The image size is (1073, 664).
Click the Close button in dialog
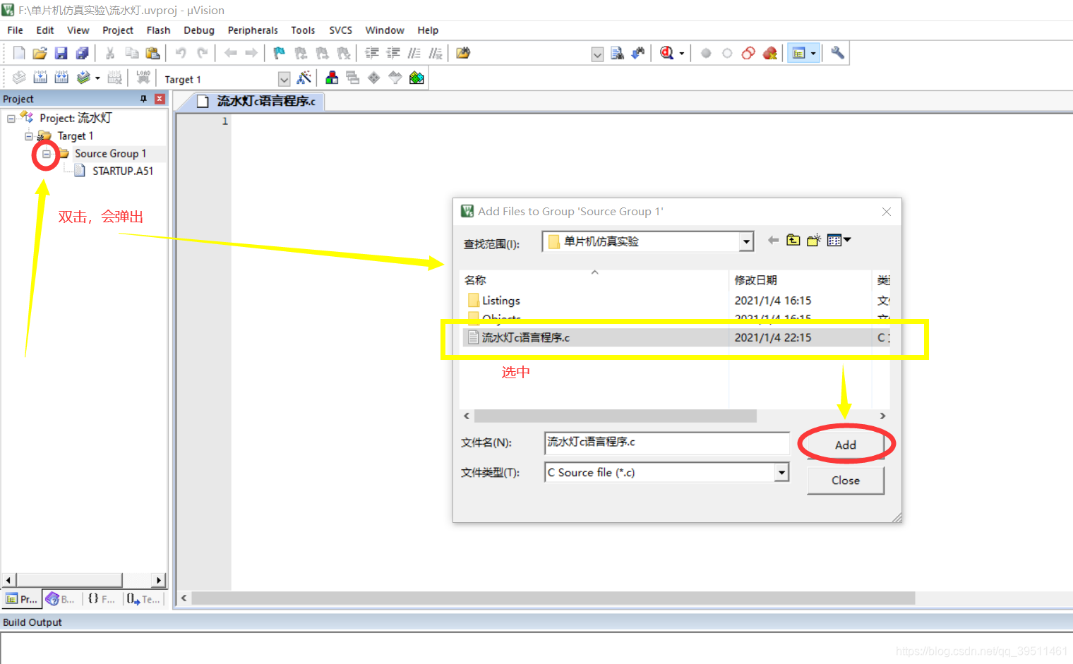click(x=845, y=481)
